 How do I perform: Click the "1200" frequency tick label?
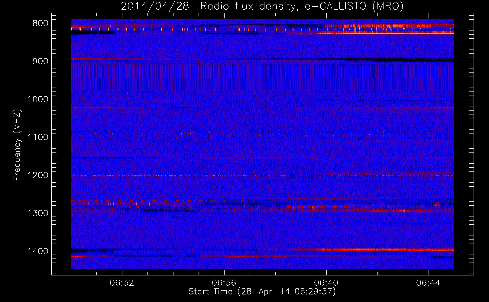(38, 175)
